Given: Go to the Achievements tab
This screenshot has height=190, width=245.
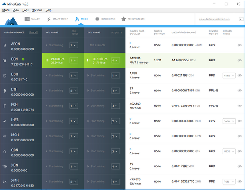Looking at the screenshot, I should (133, 19).
